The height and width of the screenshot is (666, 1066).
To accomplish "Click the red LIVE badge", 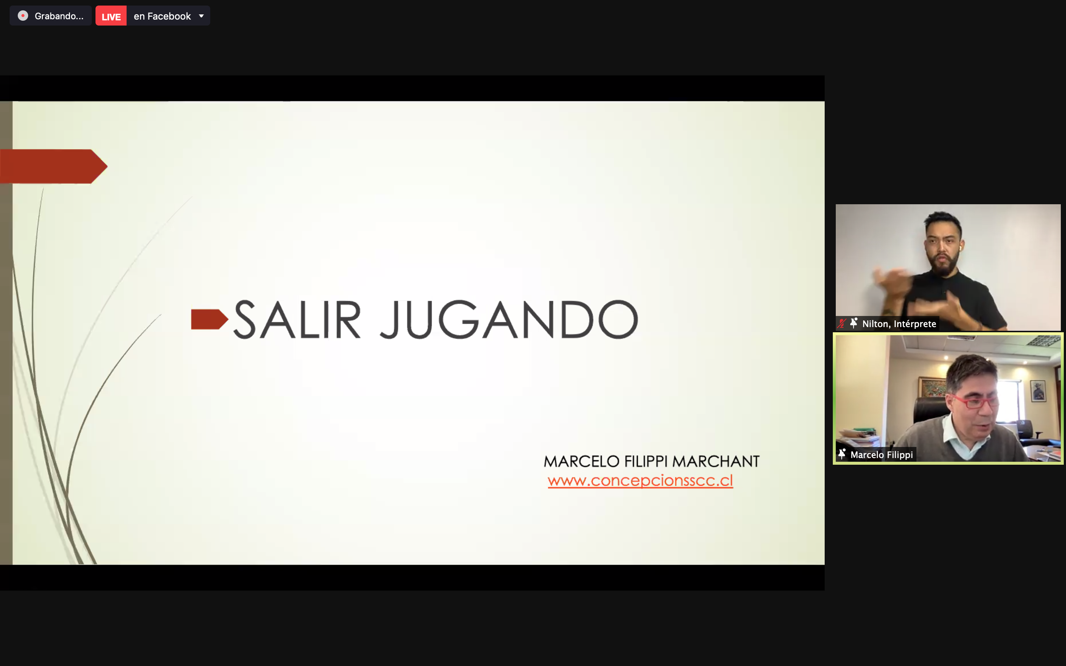I will pos(111,16).
